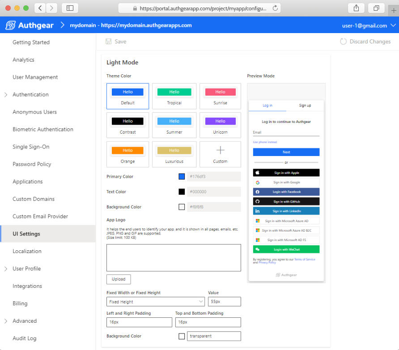Click the GitHub icon in the sign-in preview
The image size is (399, 350).
point(258,201)
